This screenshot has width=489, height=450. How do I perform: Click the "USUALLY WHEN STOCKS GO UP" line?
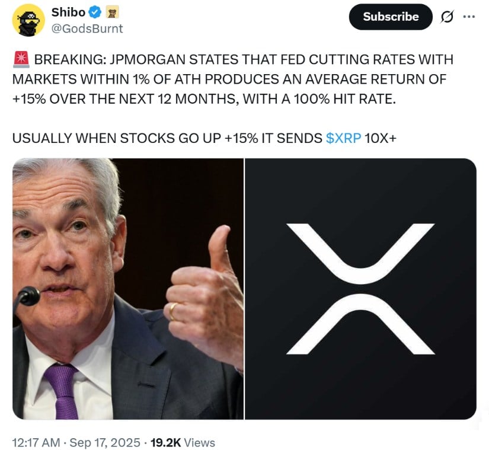[x=166, y=138]
